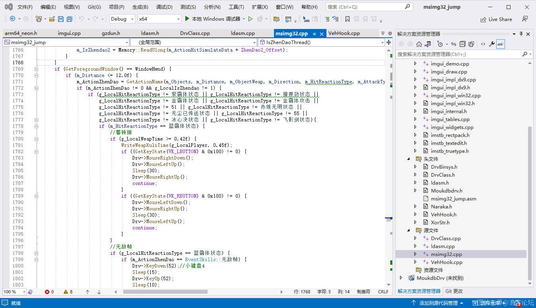536x308 pixels.
Task: Click Sync with Active Document icon
Action: tap(453, 44)
